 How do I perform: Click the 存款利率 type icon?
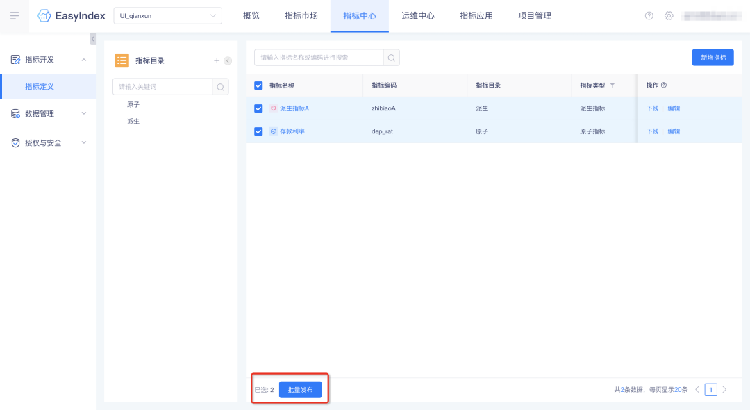[274, 131]
